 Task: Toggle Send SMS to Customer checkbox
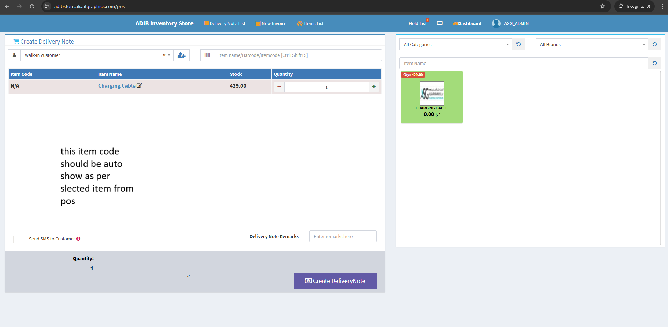click(x=17, y=239)
